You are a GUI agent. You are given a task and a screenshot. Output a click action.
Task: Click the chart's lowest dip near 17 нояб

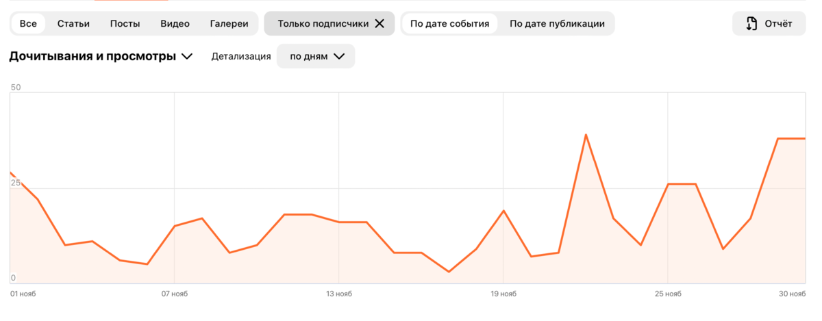click(449, 272)
